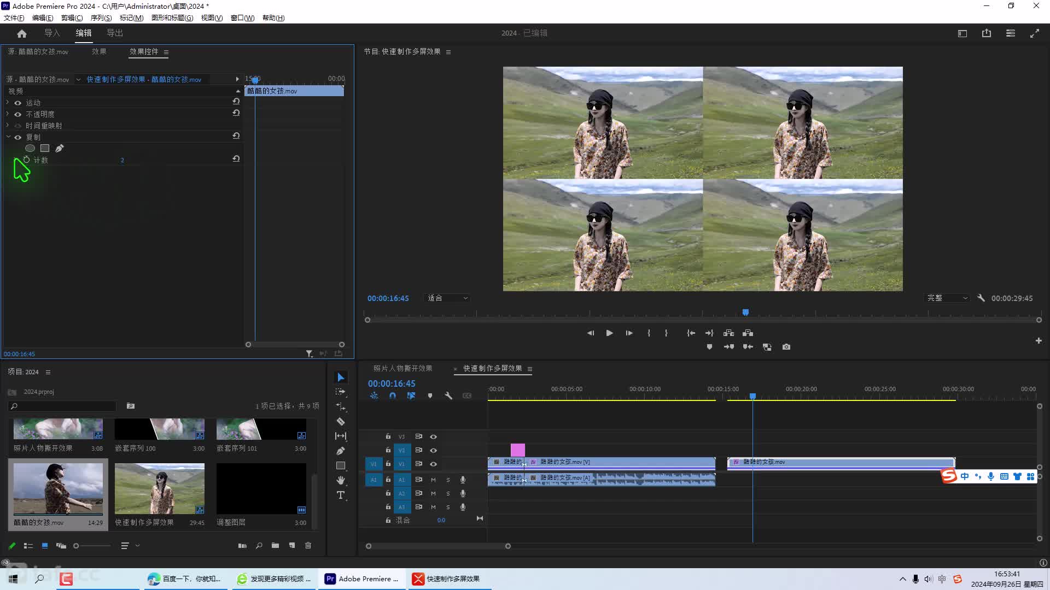Create ellipse mask under the 复制 effect

[x=30, y=148]
